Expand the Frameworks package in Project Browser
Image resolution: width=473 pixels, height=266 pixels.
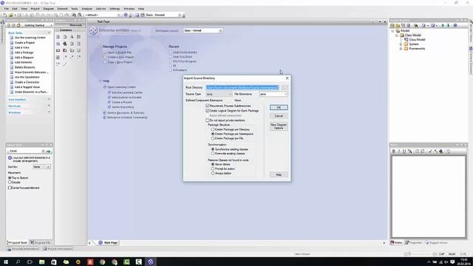[401, 49]
